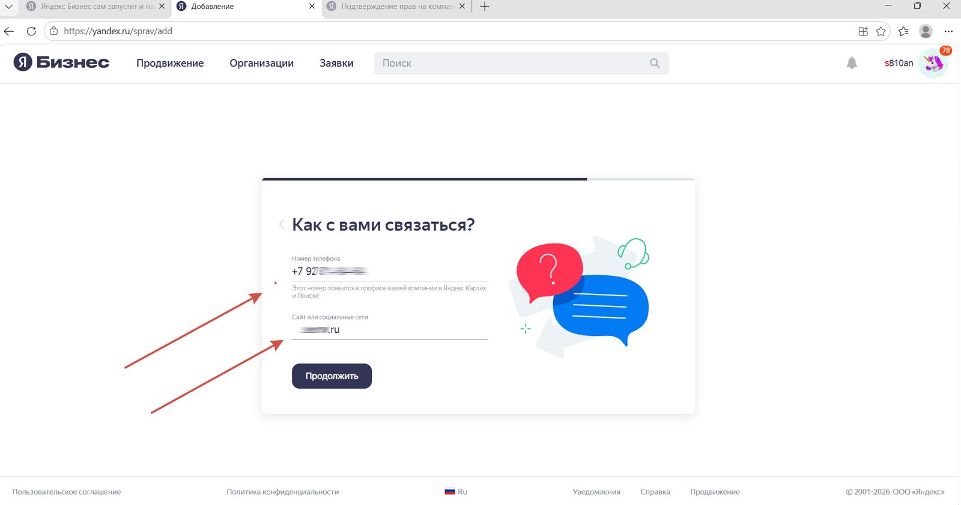
Task: Click the Как с вами связаться heading
Action: 383,225
